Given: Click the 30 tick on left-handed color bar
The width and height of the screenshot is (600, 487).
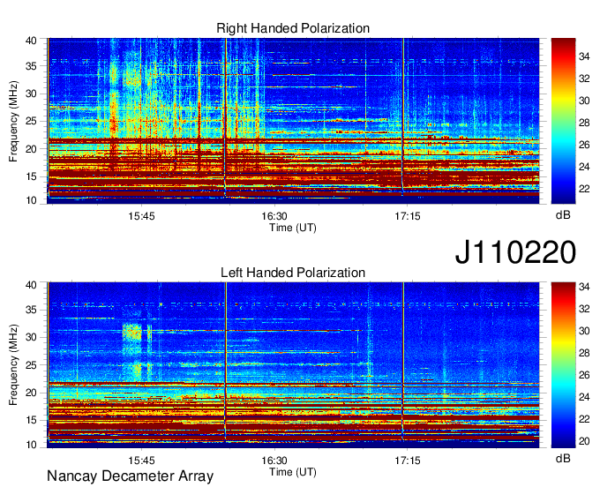Looking at the screenshot, I should click(x=584, y=331).
